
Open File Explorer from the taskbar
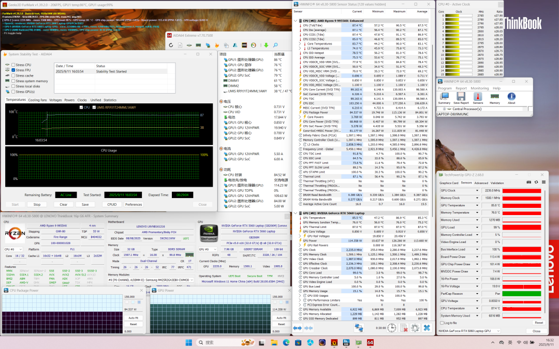pyautogui.click(x=274, y=343)
